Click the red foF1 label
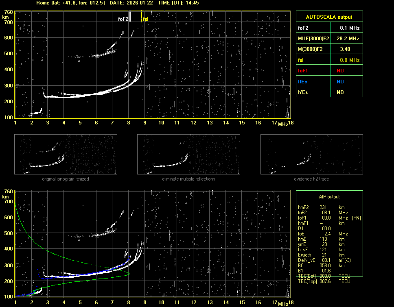This screenshot has height=307, width=394. pyautogui.click(x=303, y=71)
